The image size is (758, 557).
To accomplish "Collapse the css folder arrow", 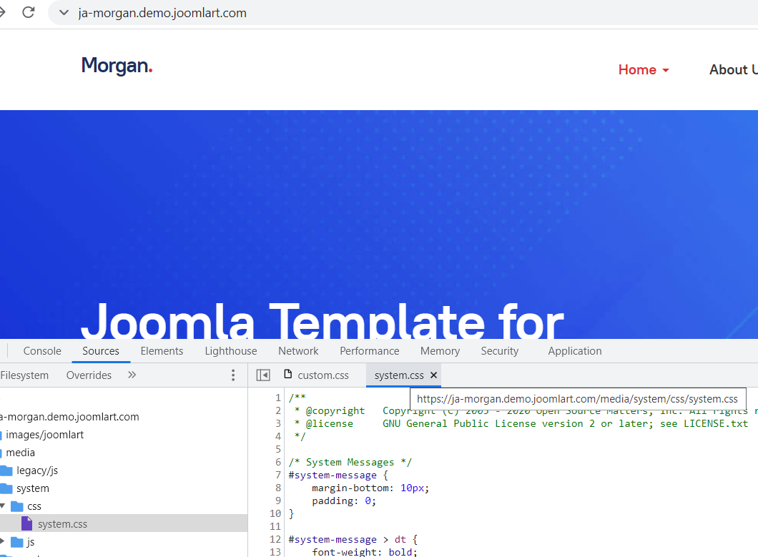I will coord(3,506).
